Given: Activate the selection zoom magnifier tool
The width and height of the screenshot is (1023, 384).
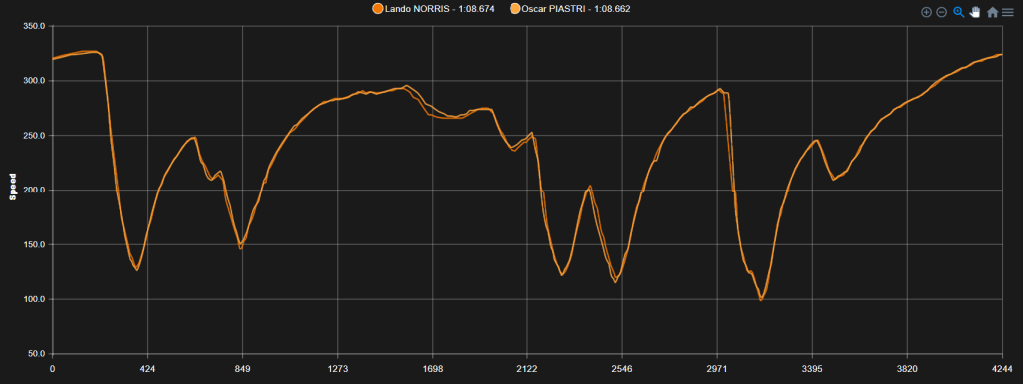Looking at the screenshot, I should [x=958, y=12].
